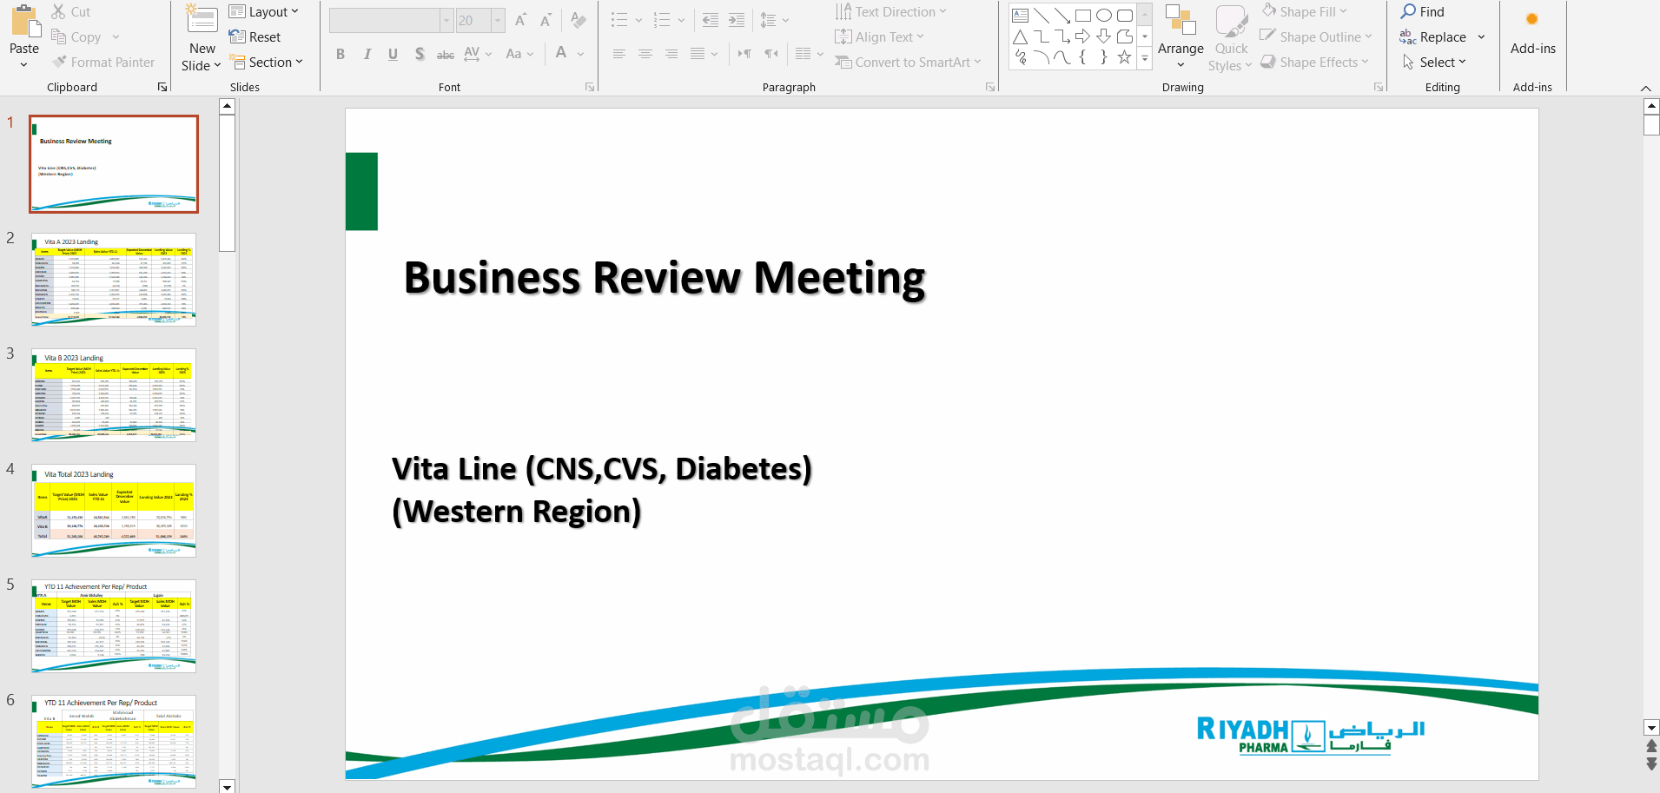Click the Font Color icon
1660x793 pixels.
click(x=561, y=54)
